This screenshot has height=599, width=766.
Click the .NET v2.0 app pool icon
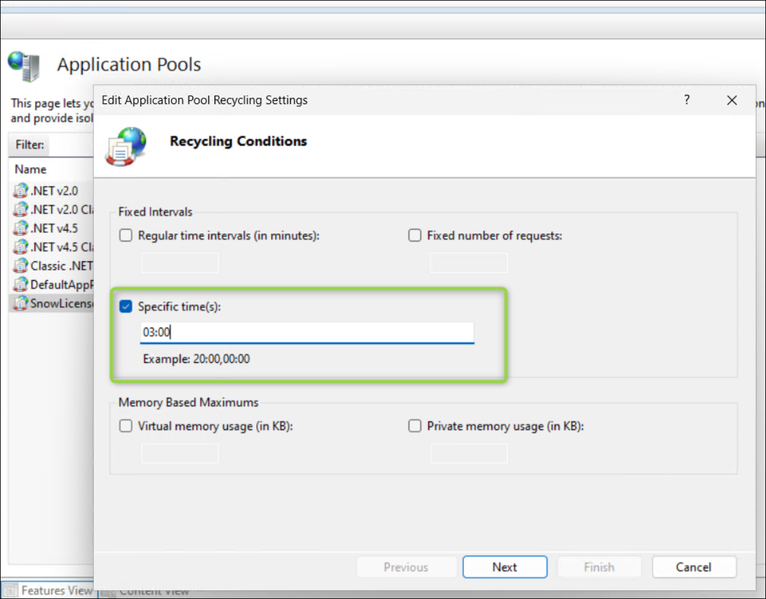coord(21,190)
